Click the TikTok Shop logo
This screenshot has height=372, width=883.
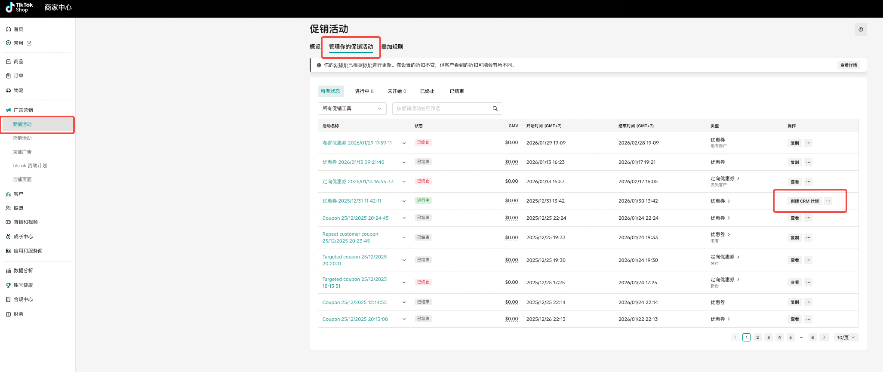click(x=19, y=7)
